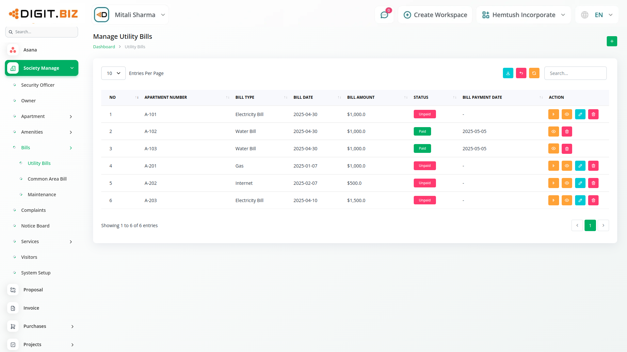627x352 pixels.
Task: Open Common Area Bill menu item
Action: pos(47,179)
